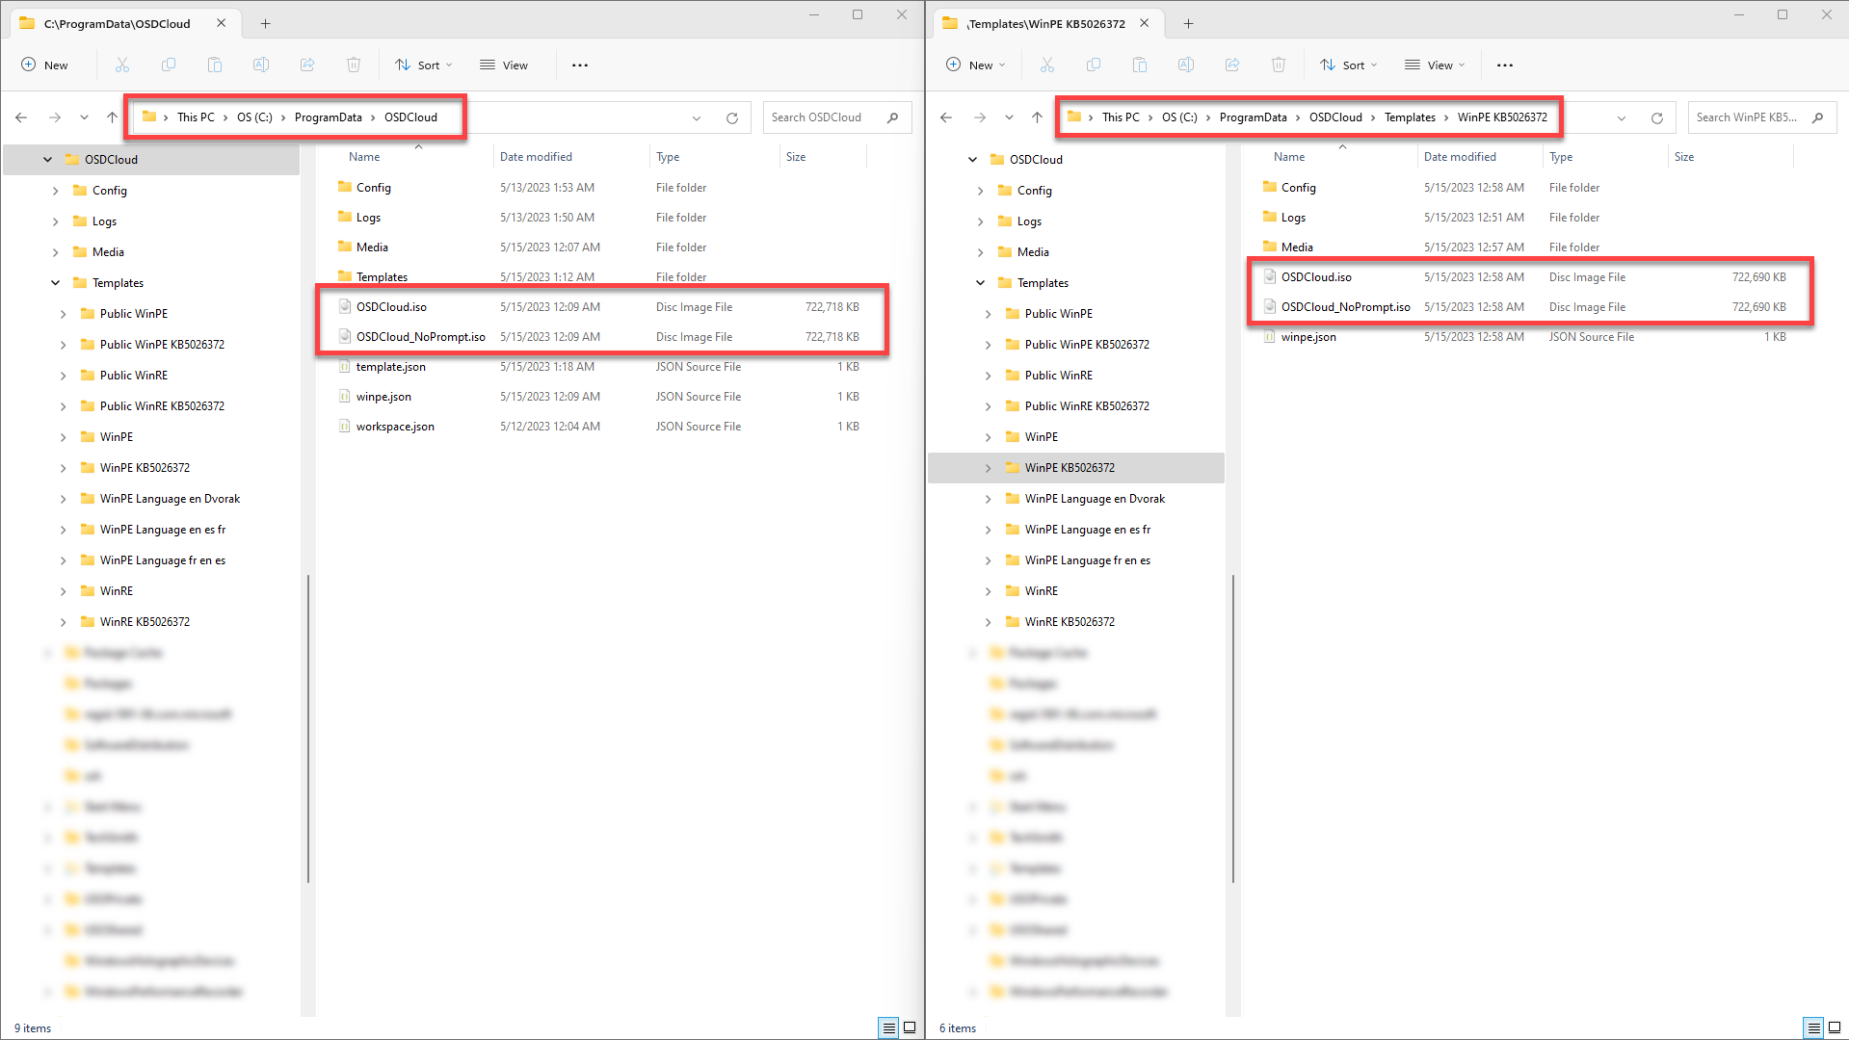This screenshot has height=1040, width=1849.
Task: Click the New button in right window
Action: pyautogui.click(x=975, y=65)
